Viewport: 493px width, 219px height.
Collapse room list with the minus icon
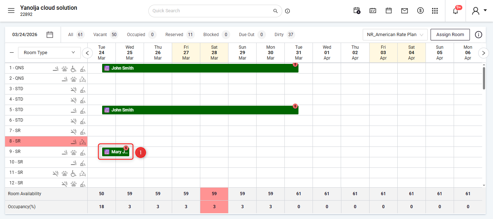click(12, 53)
